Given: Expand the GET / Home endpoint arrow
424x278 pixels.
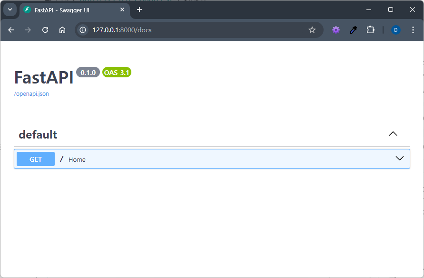Looking at the screenshot, I should (x=399, y=158).
